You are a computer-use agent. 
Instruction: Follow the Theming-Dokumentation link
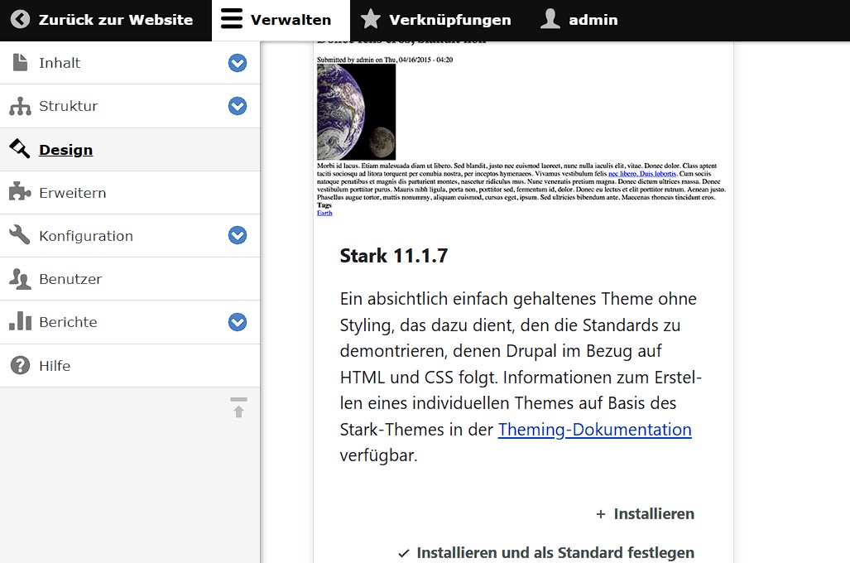[595, 430]
